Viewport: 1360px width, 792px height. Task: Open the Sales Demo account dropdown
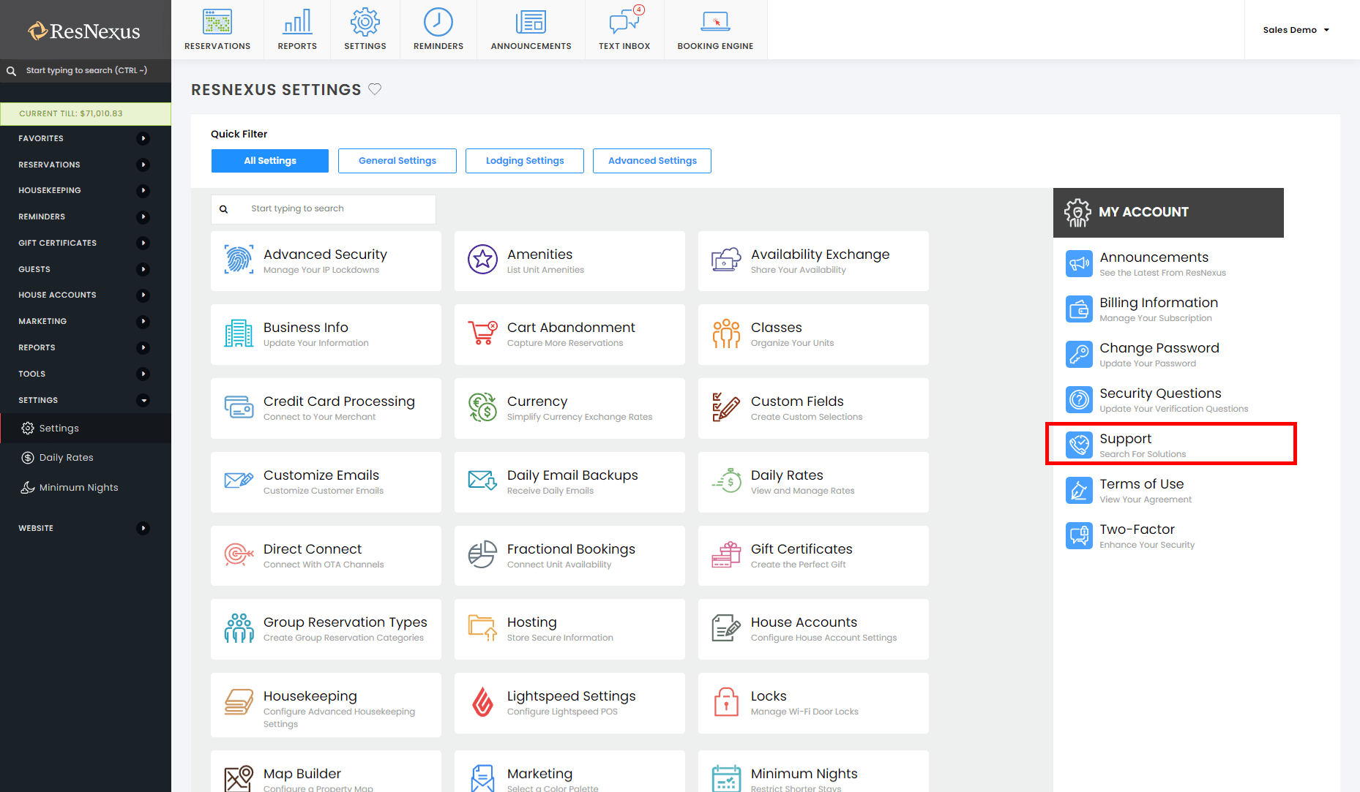click(x=1296, y=30)
